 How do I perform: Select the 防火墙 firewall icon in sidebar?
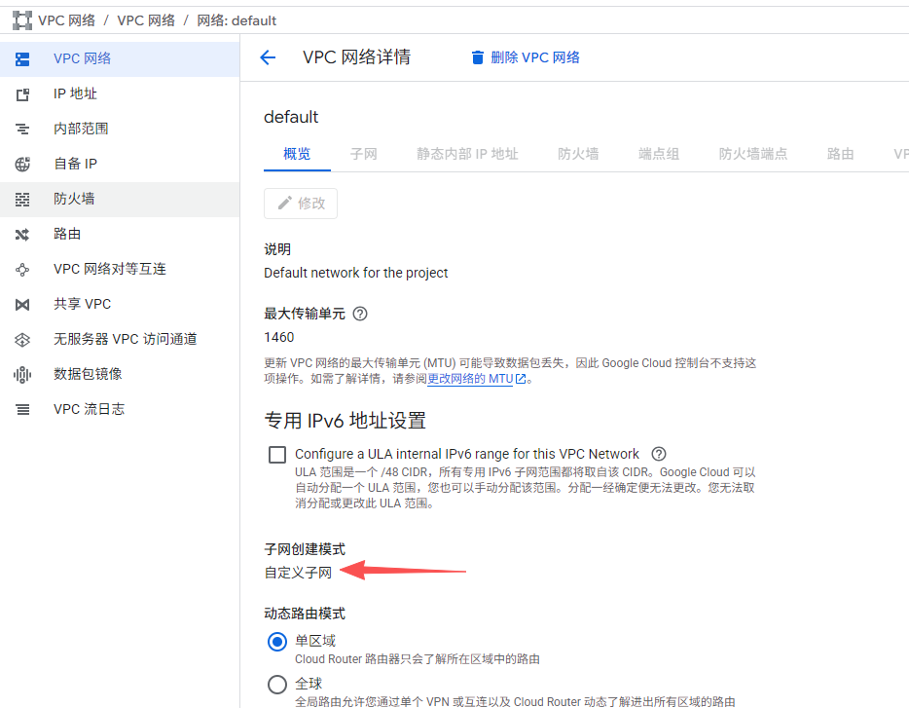22,199
